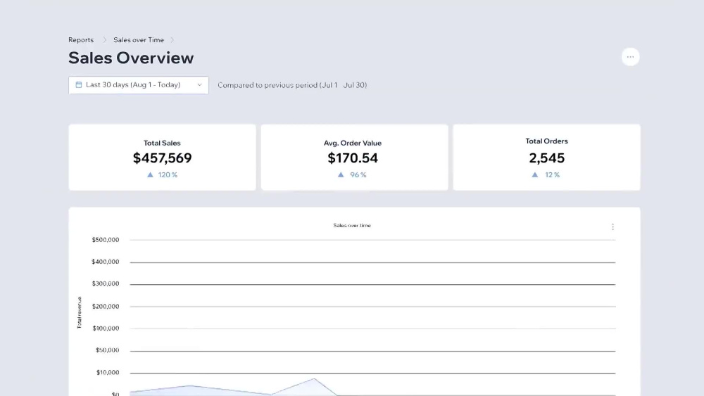
Task: Click the 2,545 total orders value
Action: tap(546, 158)
